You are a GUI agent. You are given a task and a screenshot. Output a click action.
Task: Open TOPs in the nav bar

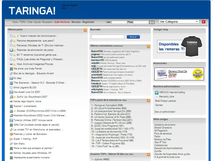coord(23,22)
